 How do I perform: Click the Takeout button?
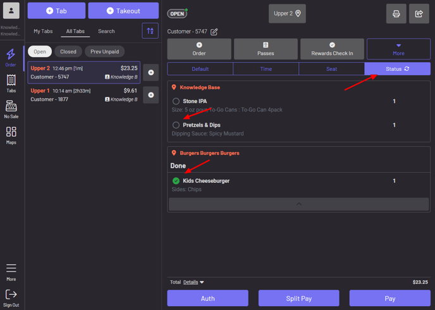[123, 11]
